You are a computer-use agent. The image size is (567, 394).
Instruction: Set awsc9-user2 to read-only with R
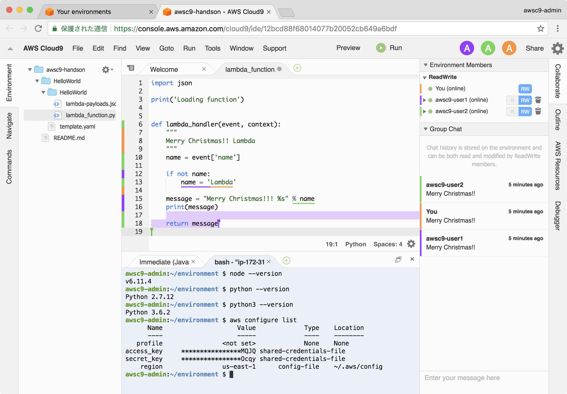(512, 112)
